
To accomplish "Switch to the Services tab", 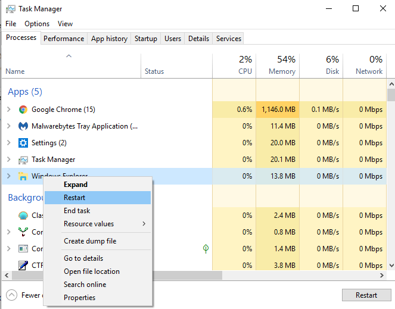I will tap(229, 39).
